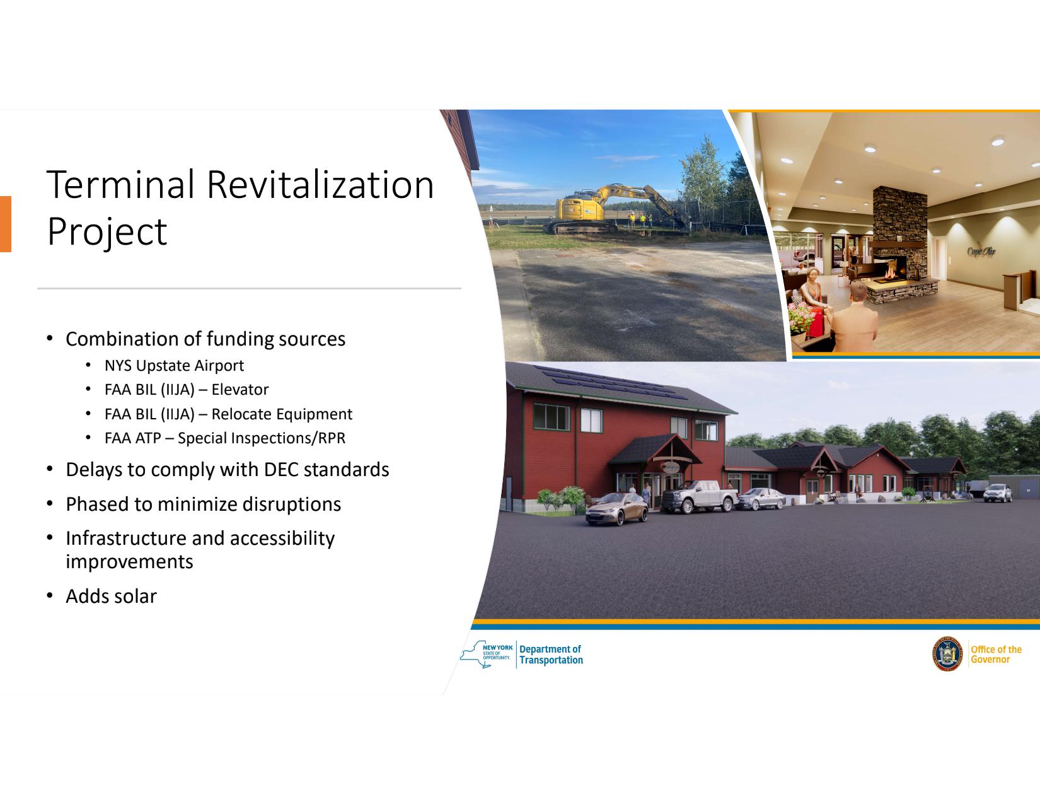Click the "FAA ATP – Special Inspections/RPR" line
Screen dimensions: 1040x804
click(225, 438)
